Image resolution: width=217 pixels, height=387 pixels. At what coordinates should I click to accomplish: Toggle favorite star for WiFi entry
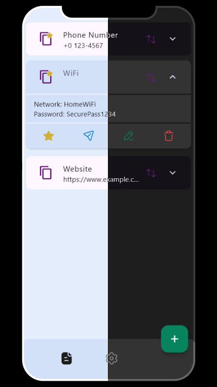coord(49,136)
